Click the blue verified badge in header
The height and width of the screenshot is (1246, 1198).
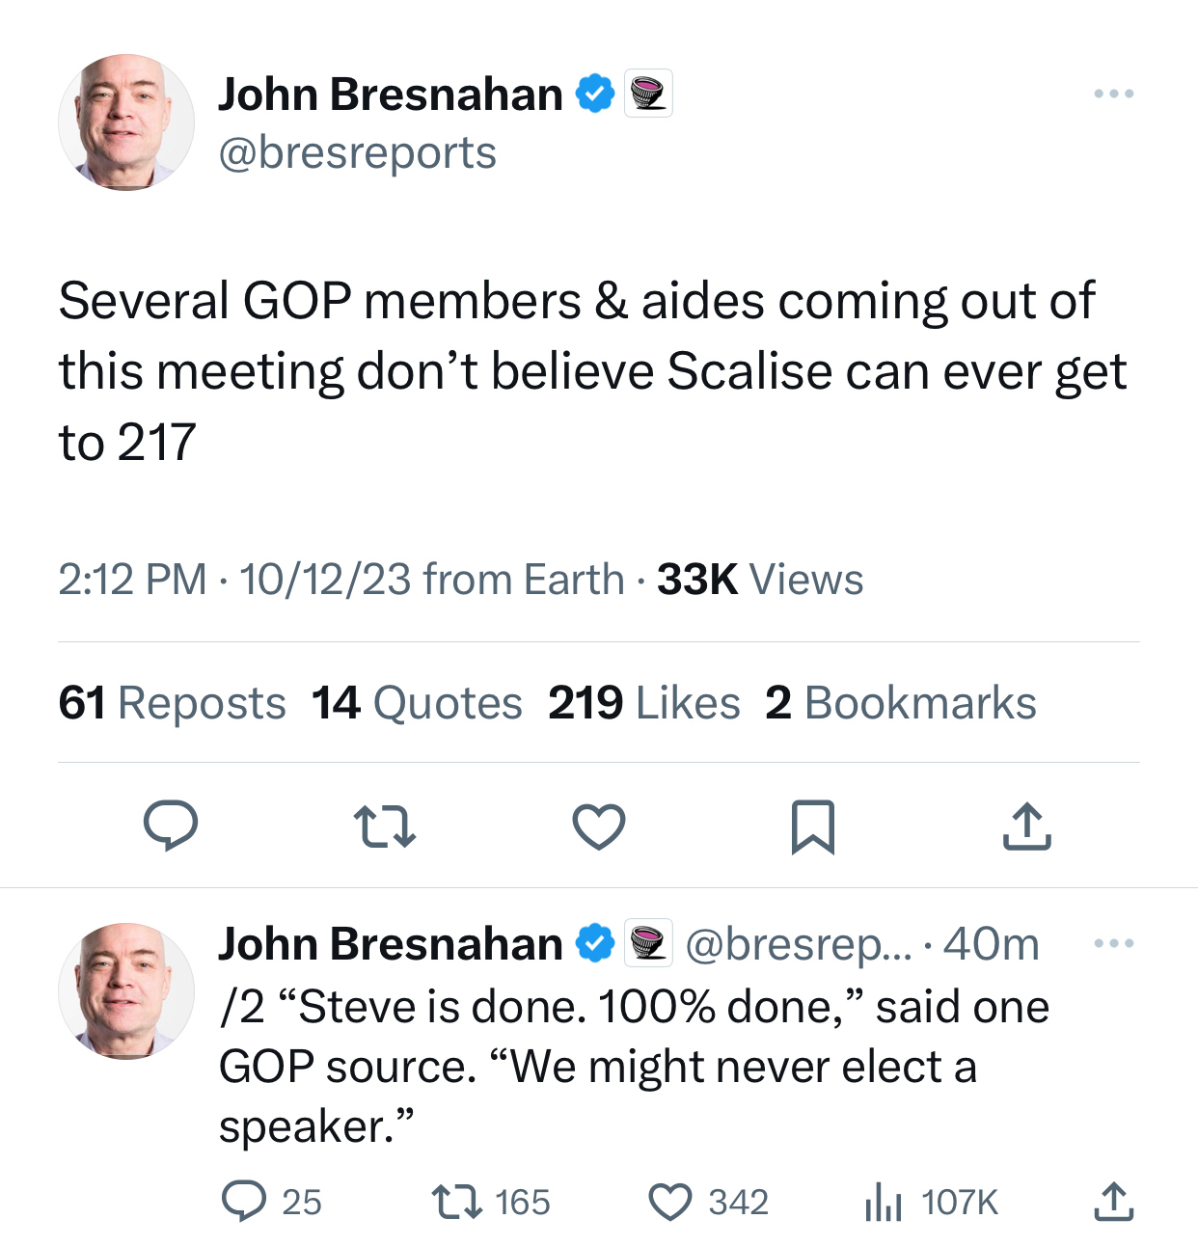pos(595,95)
